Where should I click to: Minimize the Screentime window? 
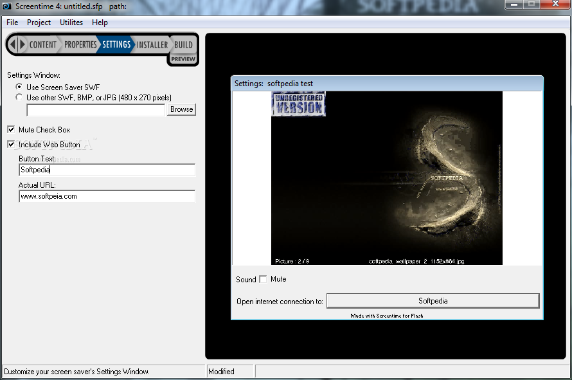click(514, 5)
